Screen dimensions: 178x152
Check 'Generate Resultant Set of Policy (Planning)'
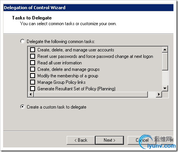point(33,88)
